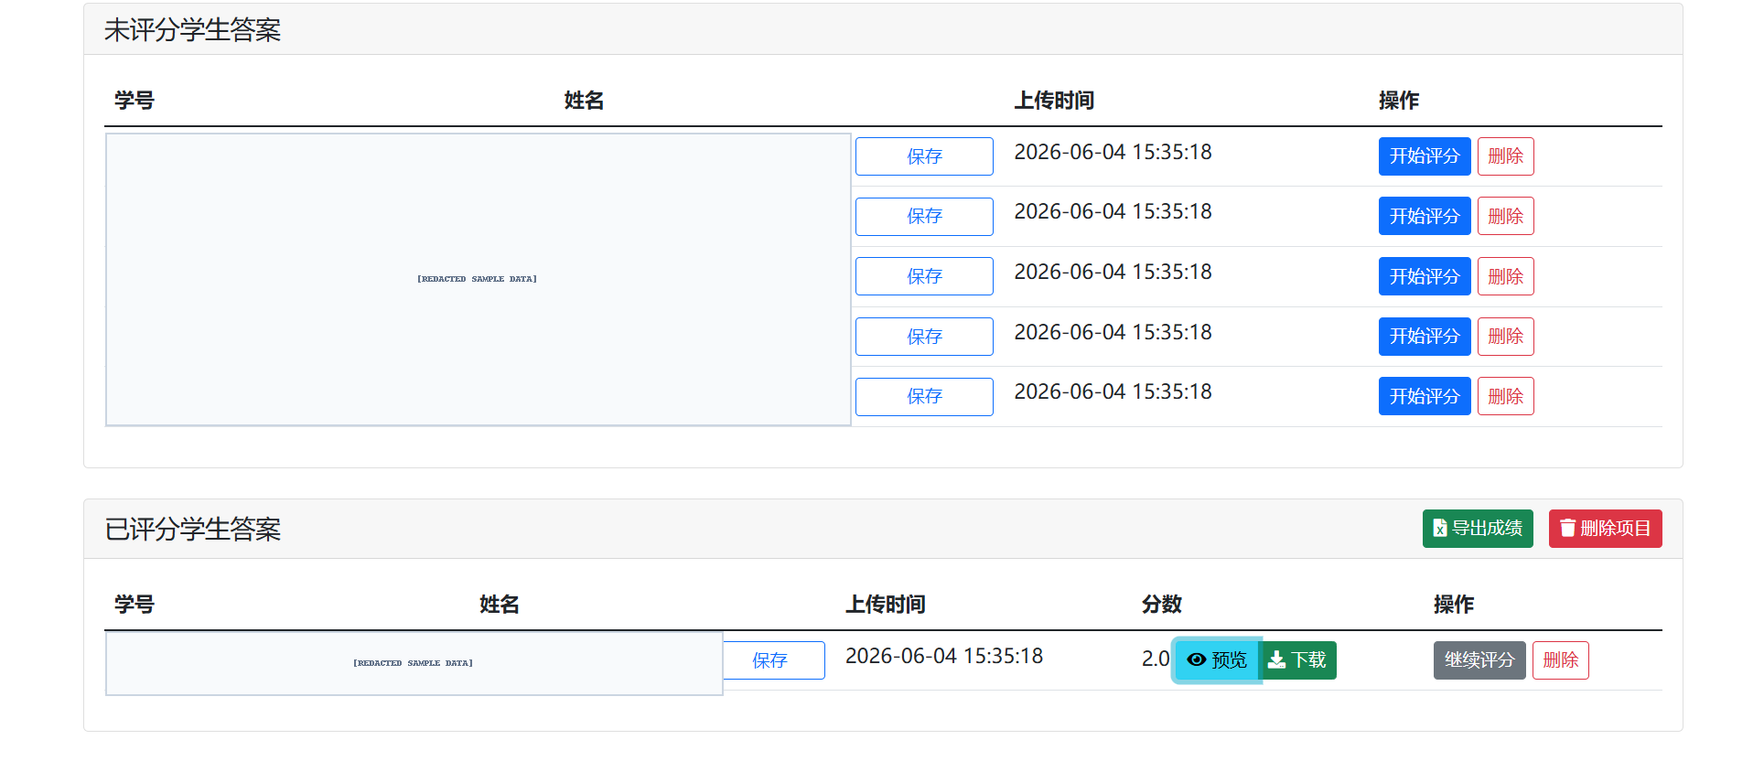The height and width of the screenshot is (761, 1764).
Task: Click 删除 in the fourth ungraded row
Action: (x=1506, y=337)
